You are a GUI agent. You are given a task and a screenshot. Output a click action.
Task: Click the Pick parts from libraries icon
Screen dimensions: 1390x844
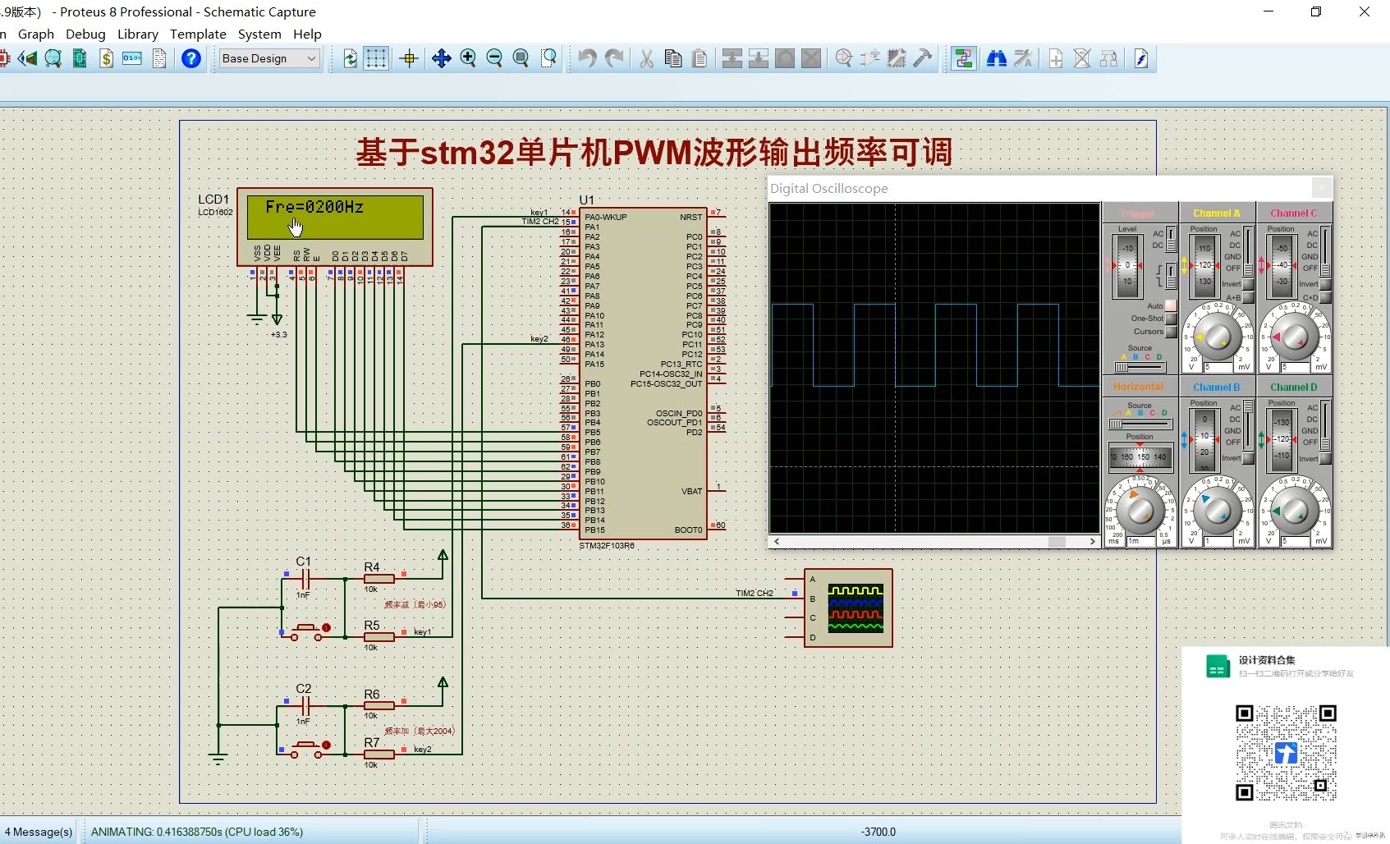point(844,58)
